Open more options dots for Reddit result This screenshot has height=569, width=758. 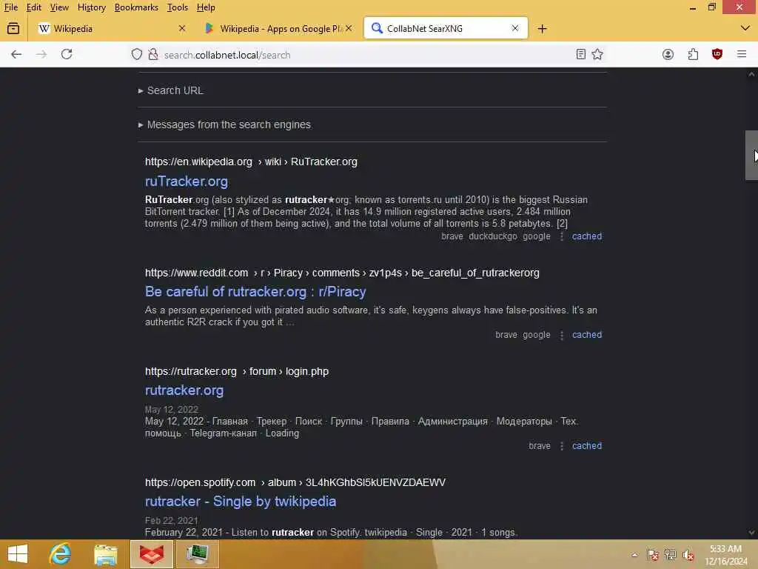tap(561, 335)
